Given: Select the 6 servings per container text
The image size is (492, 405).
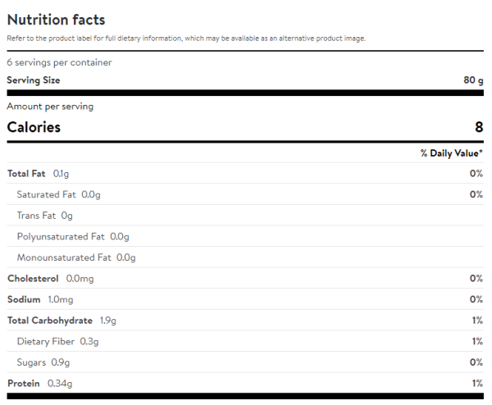Looking at the screenshot, I should coord(59,62).
